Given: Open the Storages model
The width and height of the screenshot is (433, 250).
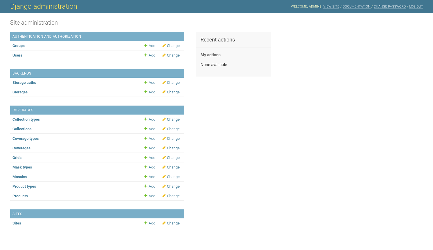Looking at the screenshot, I should coord(20,92).
